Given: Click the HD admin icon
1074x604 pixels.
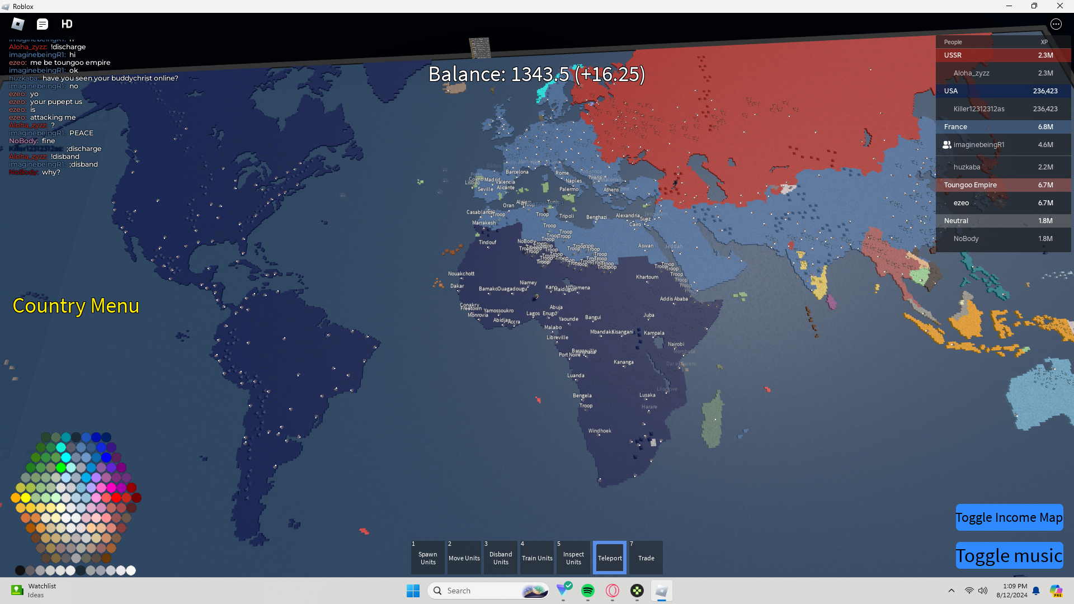Looking at the screenshot, I should tap(67, 24).
